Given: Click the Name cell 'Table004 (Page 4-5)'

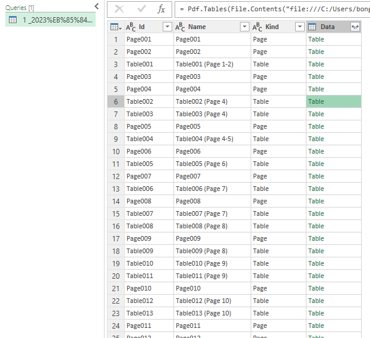Looking at the screenshot, I should (x=212, y=139).
